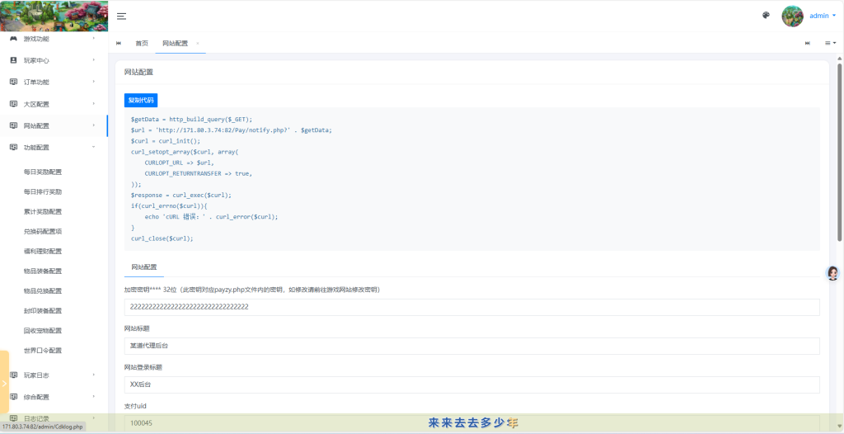Open the tab operations dropdown menu

coord(830,43)
